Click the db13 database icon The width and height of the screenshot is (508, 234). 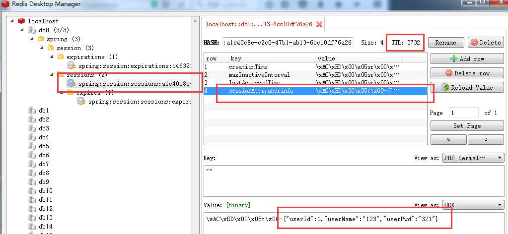32,218
